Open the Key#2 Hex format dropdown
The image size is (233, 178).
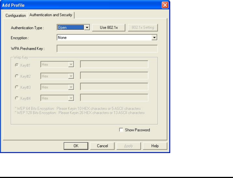(x=57, y=76)
